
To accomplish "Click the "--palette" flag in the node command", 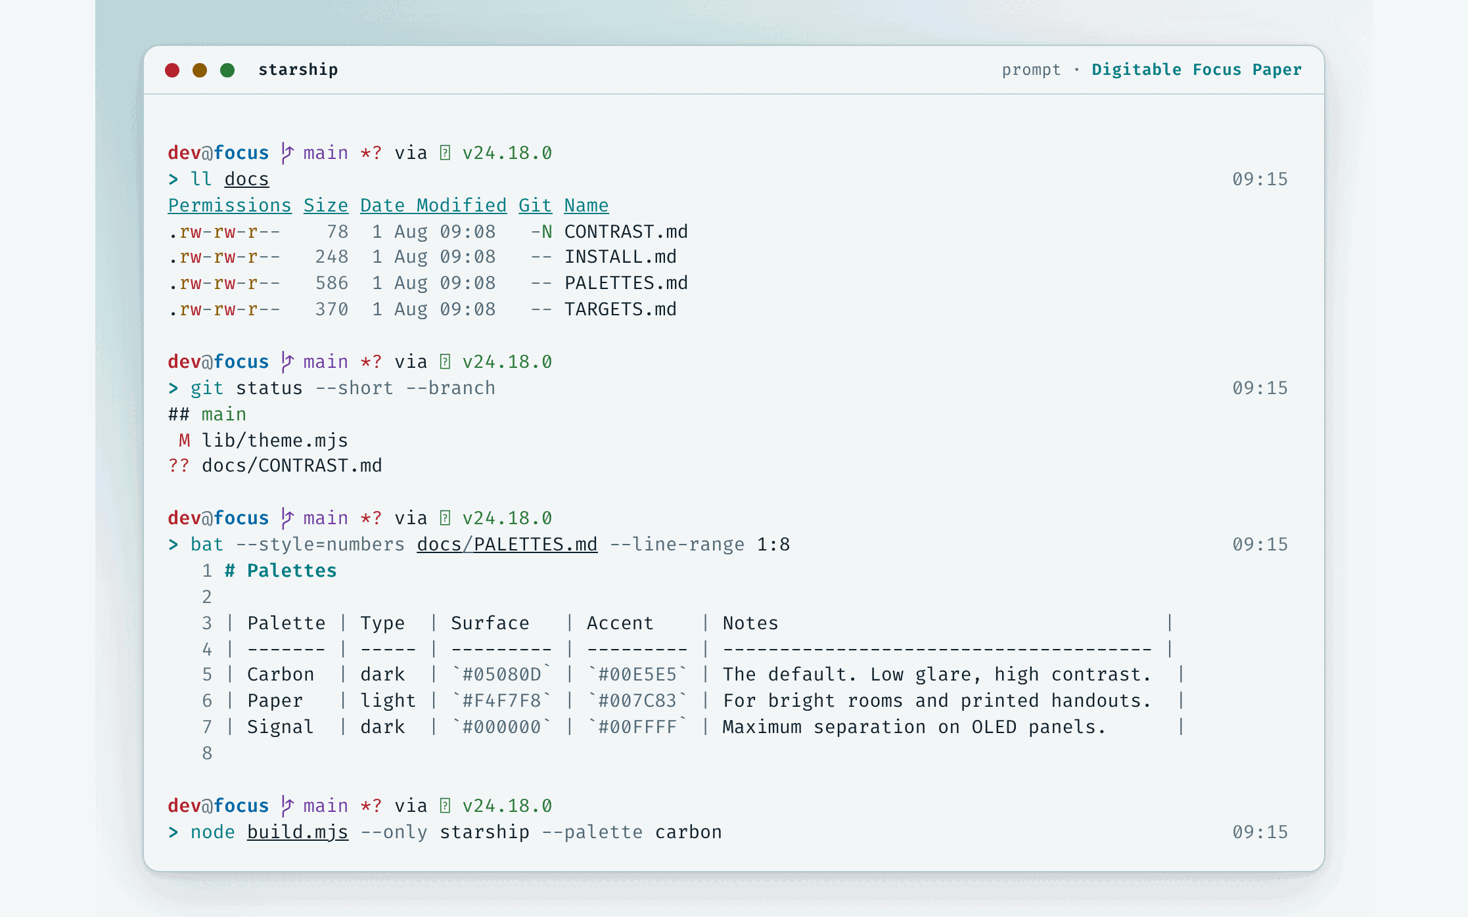I will (592, 832).
